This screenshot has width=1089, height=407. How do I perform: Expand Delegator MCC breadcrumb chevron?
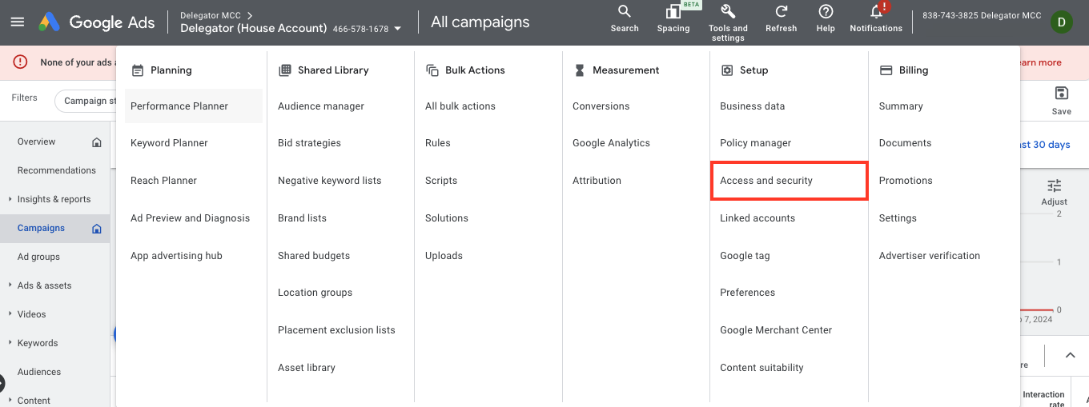(250, 15)
